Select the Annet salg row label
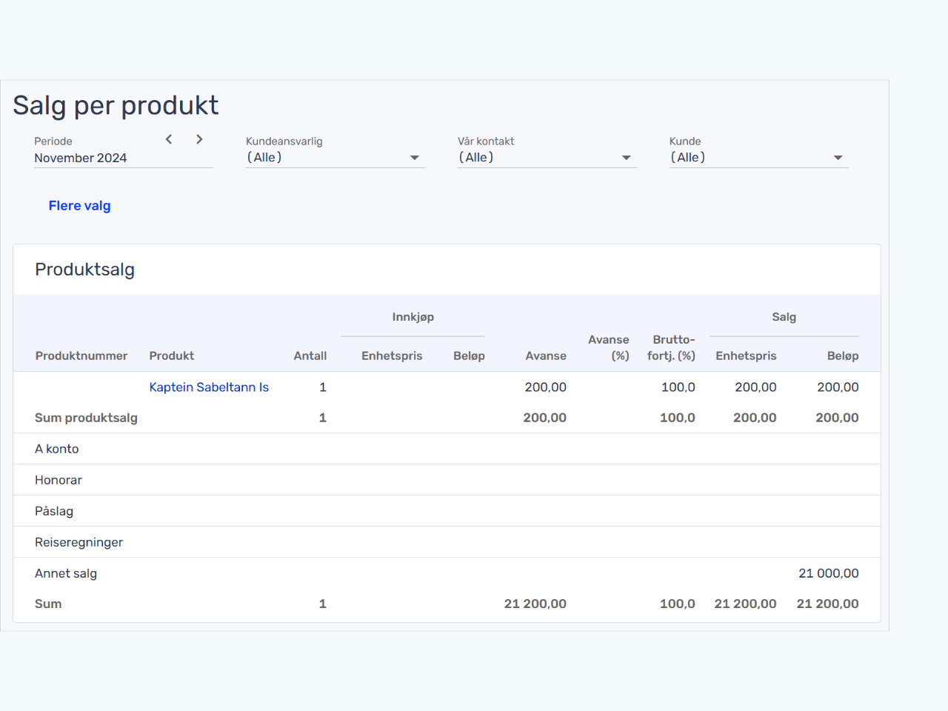 [x=66, y=573]
